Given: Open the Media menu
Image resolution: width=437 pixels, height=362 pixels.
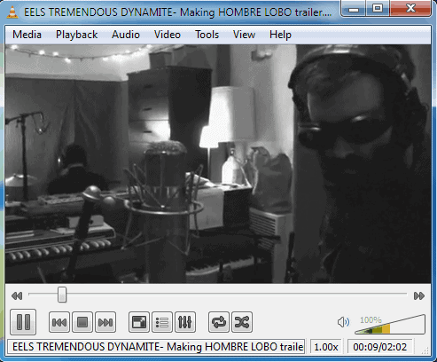Looking at the screenshot, I should point(27,35).
